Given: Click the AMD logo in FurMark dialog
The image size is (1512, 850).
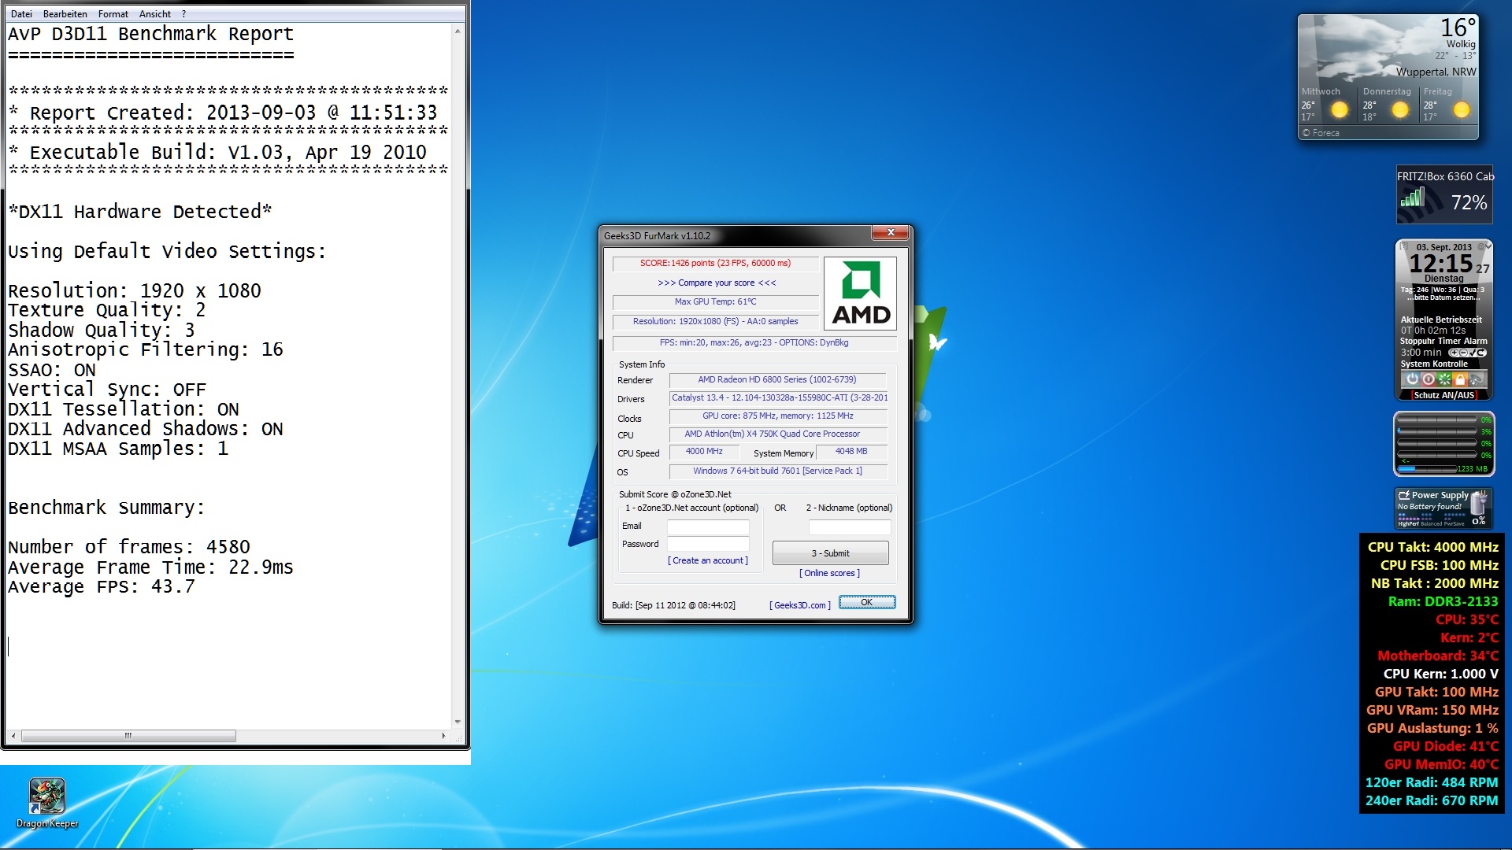Looking at the screenshot, I should (x=860, y=293).
